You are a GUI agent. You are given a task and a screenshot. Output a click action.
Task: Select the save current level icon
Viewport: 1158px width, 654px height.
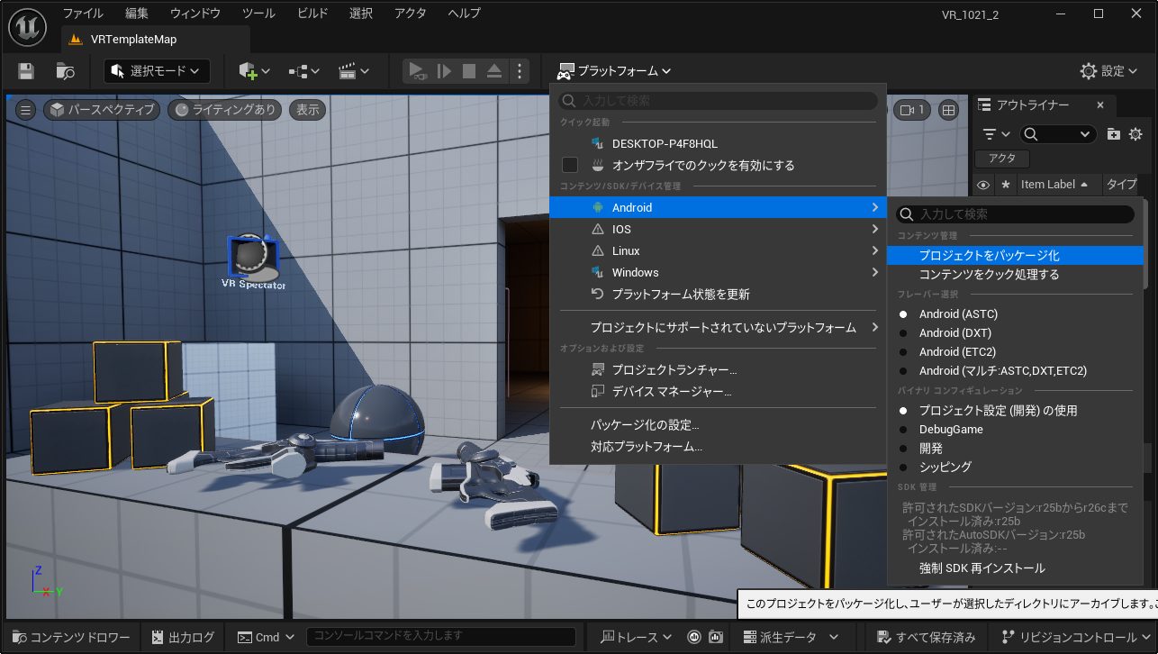(x=24, y=70)
